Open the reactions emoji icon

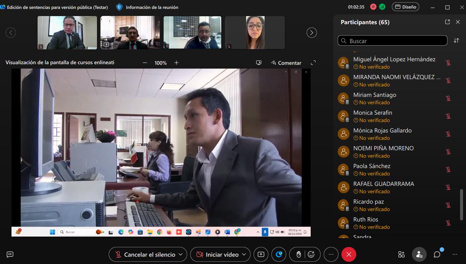311,254
